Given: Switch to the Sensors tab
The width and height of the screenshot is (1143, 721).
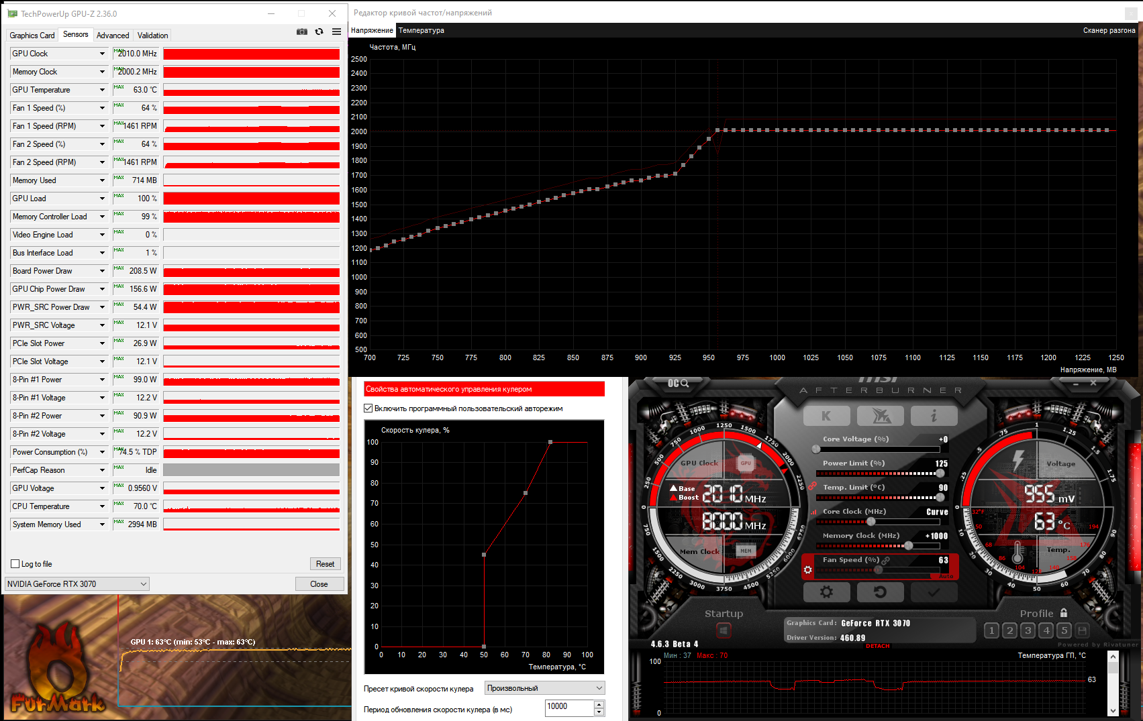Looking at the screenshot, I should 76,34.
